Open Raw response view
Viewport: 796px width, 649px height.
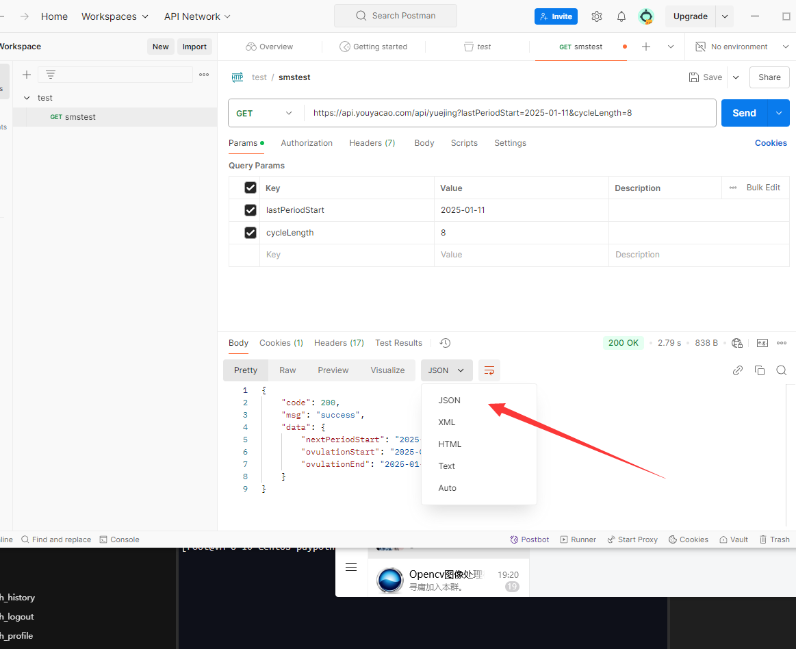287,370
